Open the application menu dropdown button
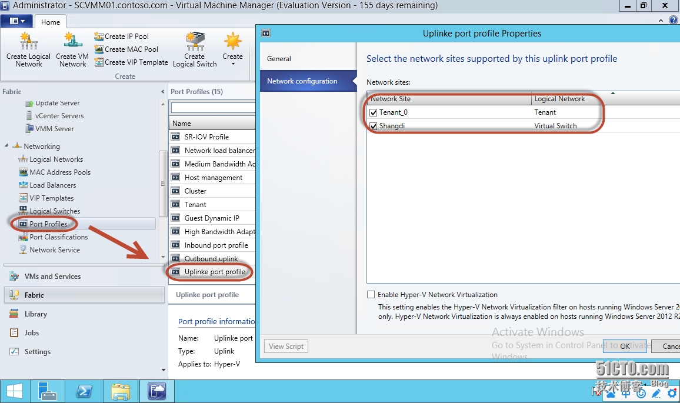The height and width of the screenshot is (403, 680). [x=17, y=21]
